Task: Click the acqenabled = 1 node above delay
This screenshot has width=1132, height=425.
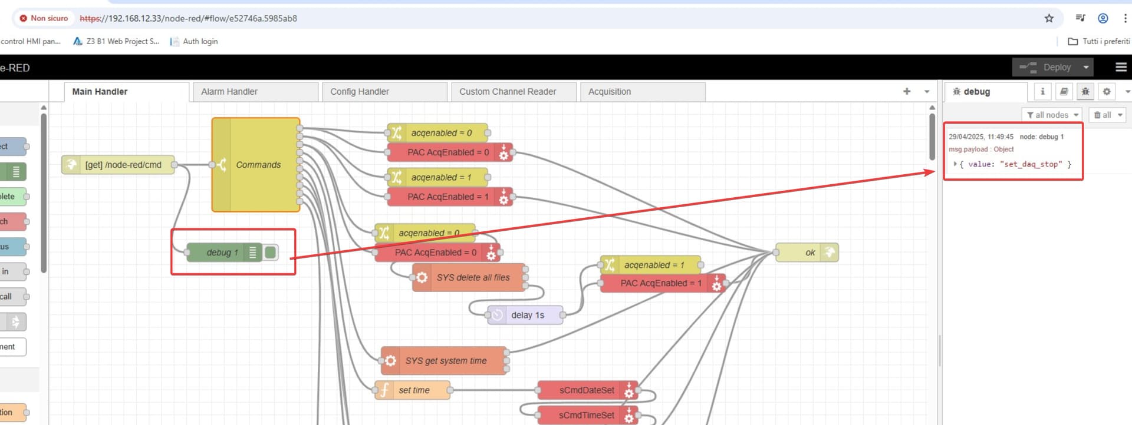Action: click(650, 265)
